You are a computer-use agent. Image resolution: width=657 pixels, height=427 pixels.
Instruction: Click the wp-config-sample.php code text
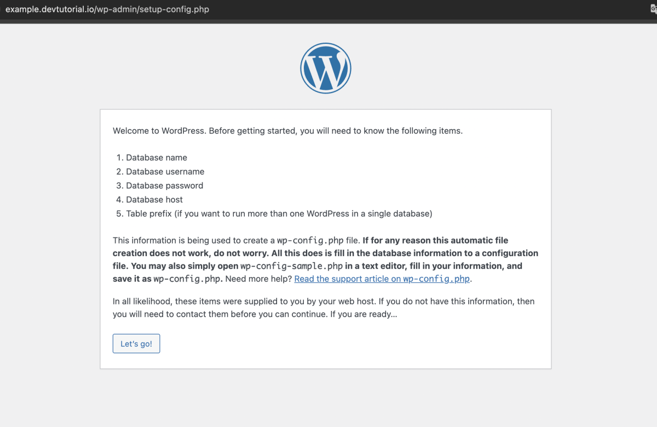(291, 266)
